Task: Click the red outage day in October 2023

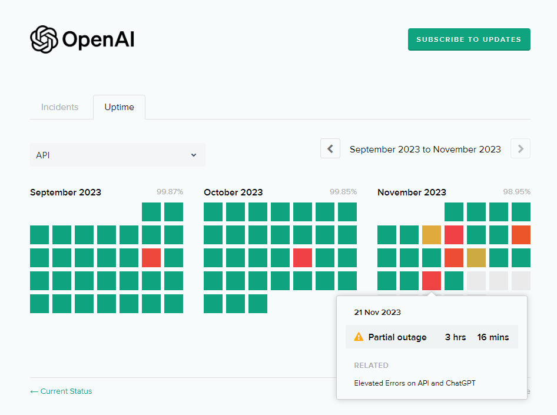Action: 303,258
